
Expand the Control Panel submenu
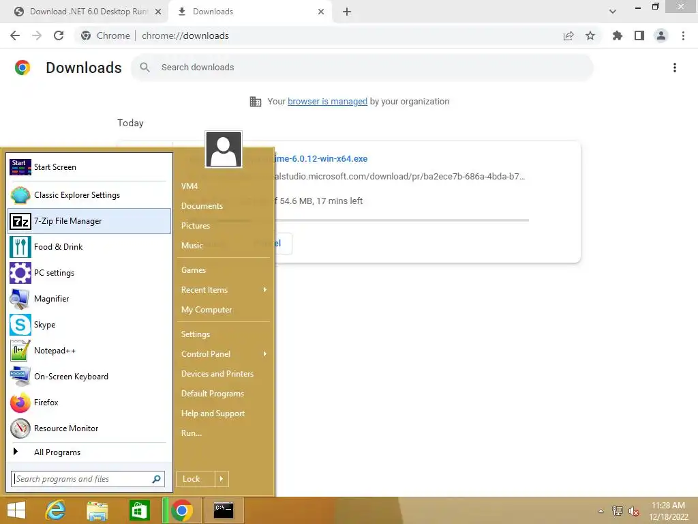[x=224, y=354]
